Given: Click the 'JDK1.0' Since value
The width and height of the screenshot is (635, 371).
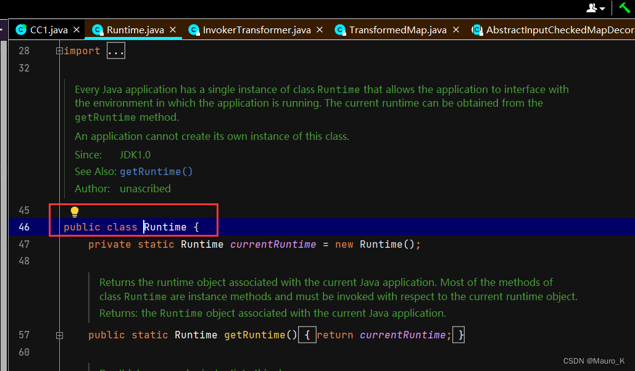Looking at the screenshot, I should coord(135,155).
